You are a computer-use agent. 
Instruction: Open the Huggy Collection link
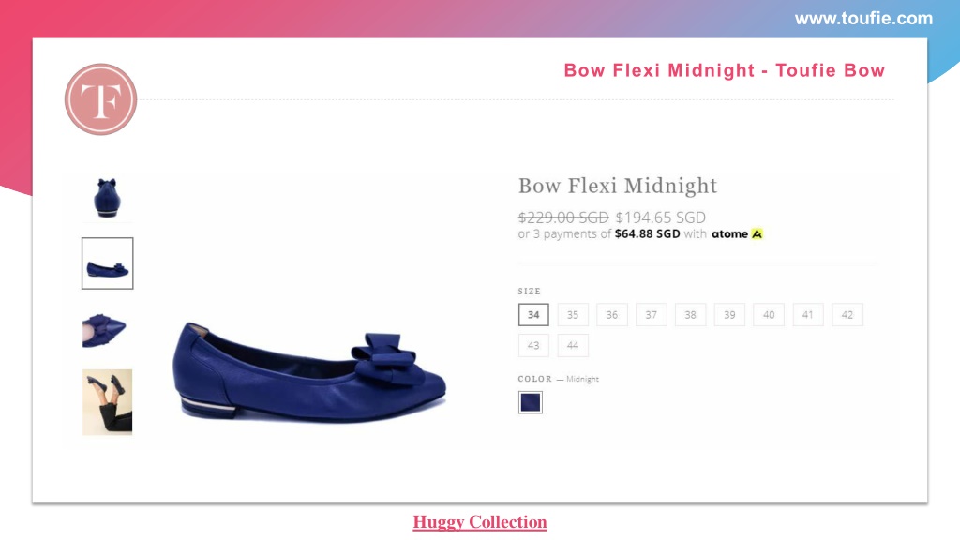click(x=480, y=522)
